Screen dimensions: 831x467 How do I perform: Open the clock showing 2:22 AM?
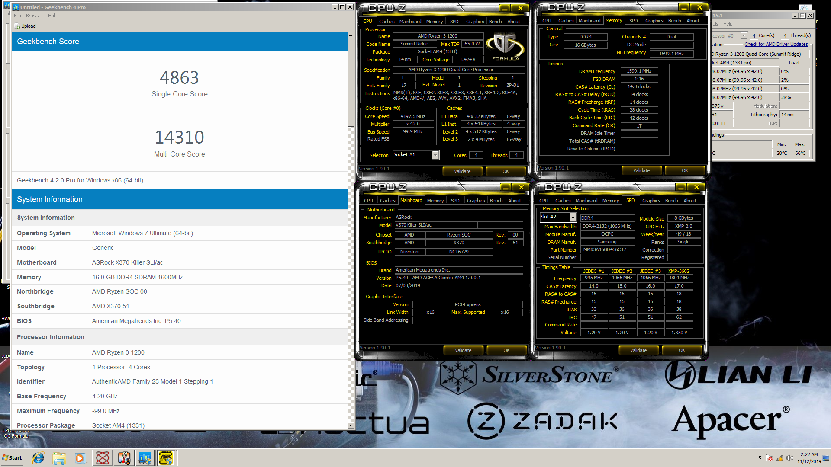809,458
